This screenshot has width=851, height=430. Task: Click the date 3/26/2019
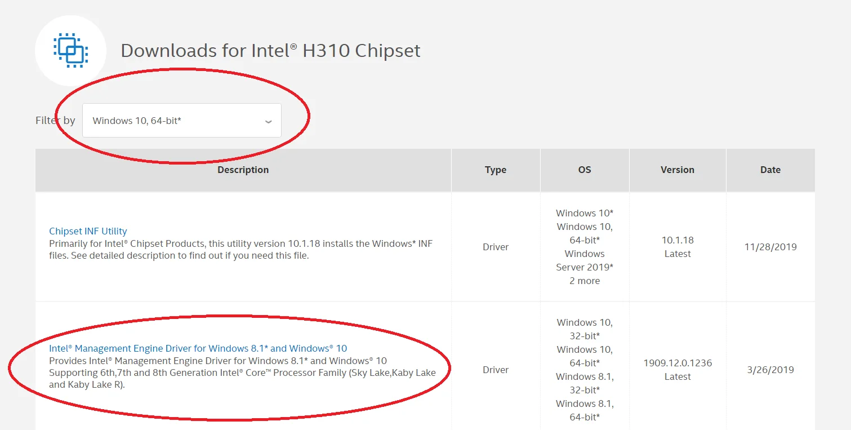pyautogui.click(x=770, y=370)
